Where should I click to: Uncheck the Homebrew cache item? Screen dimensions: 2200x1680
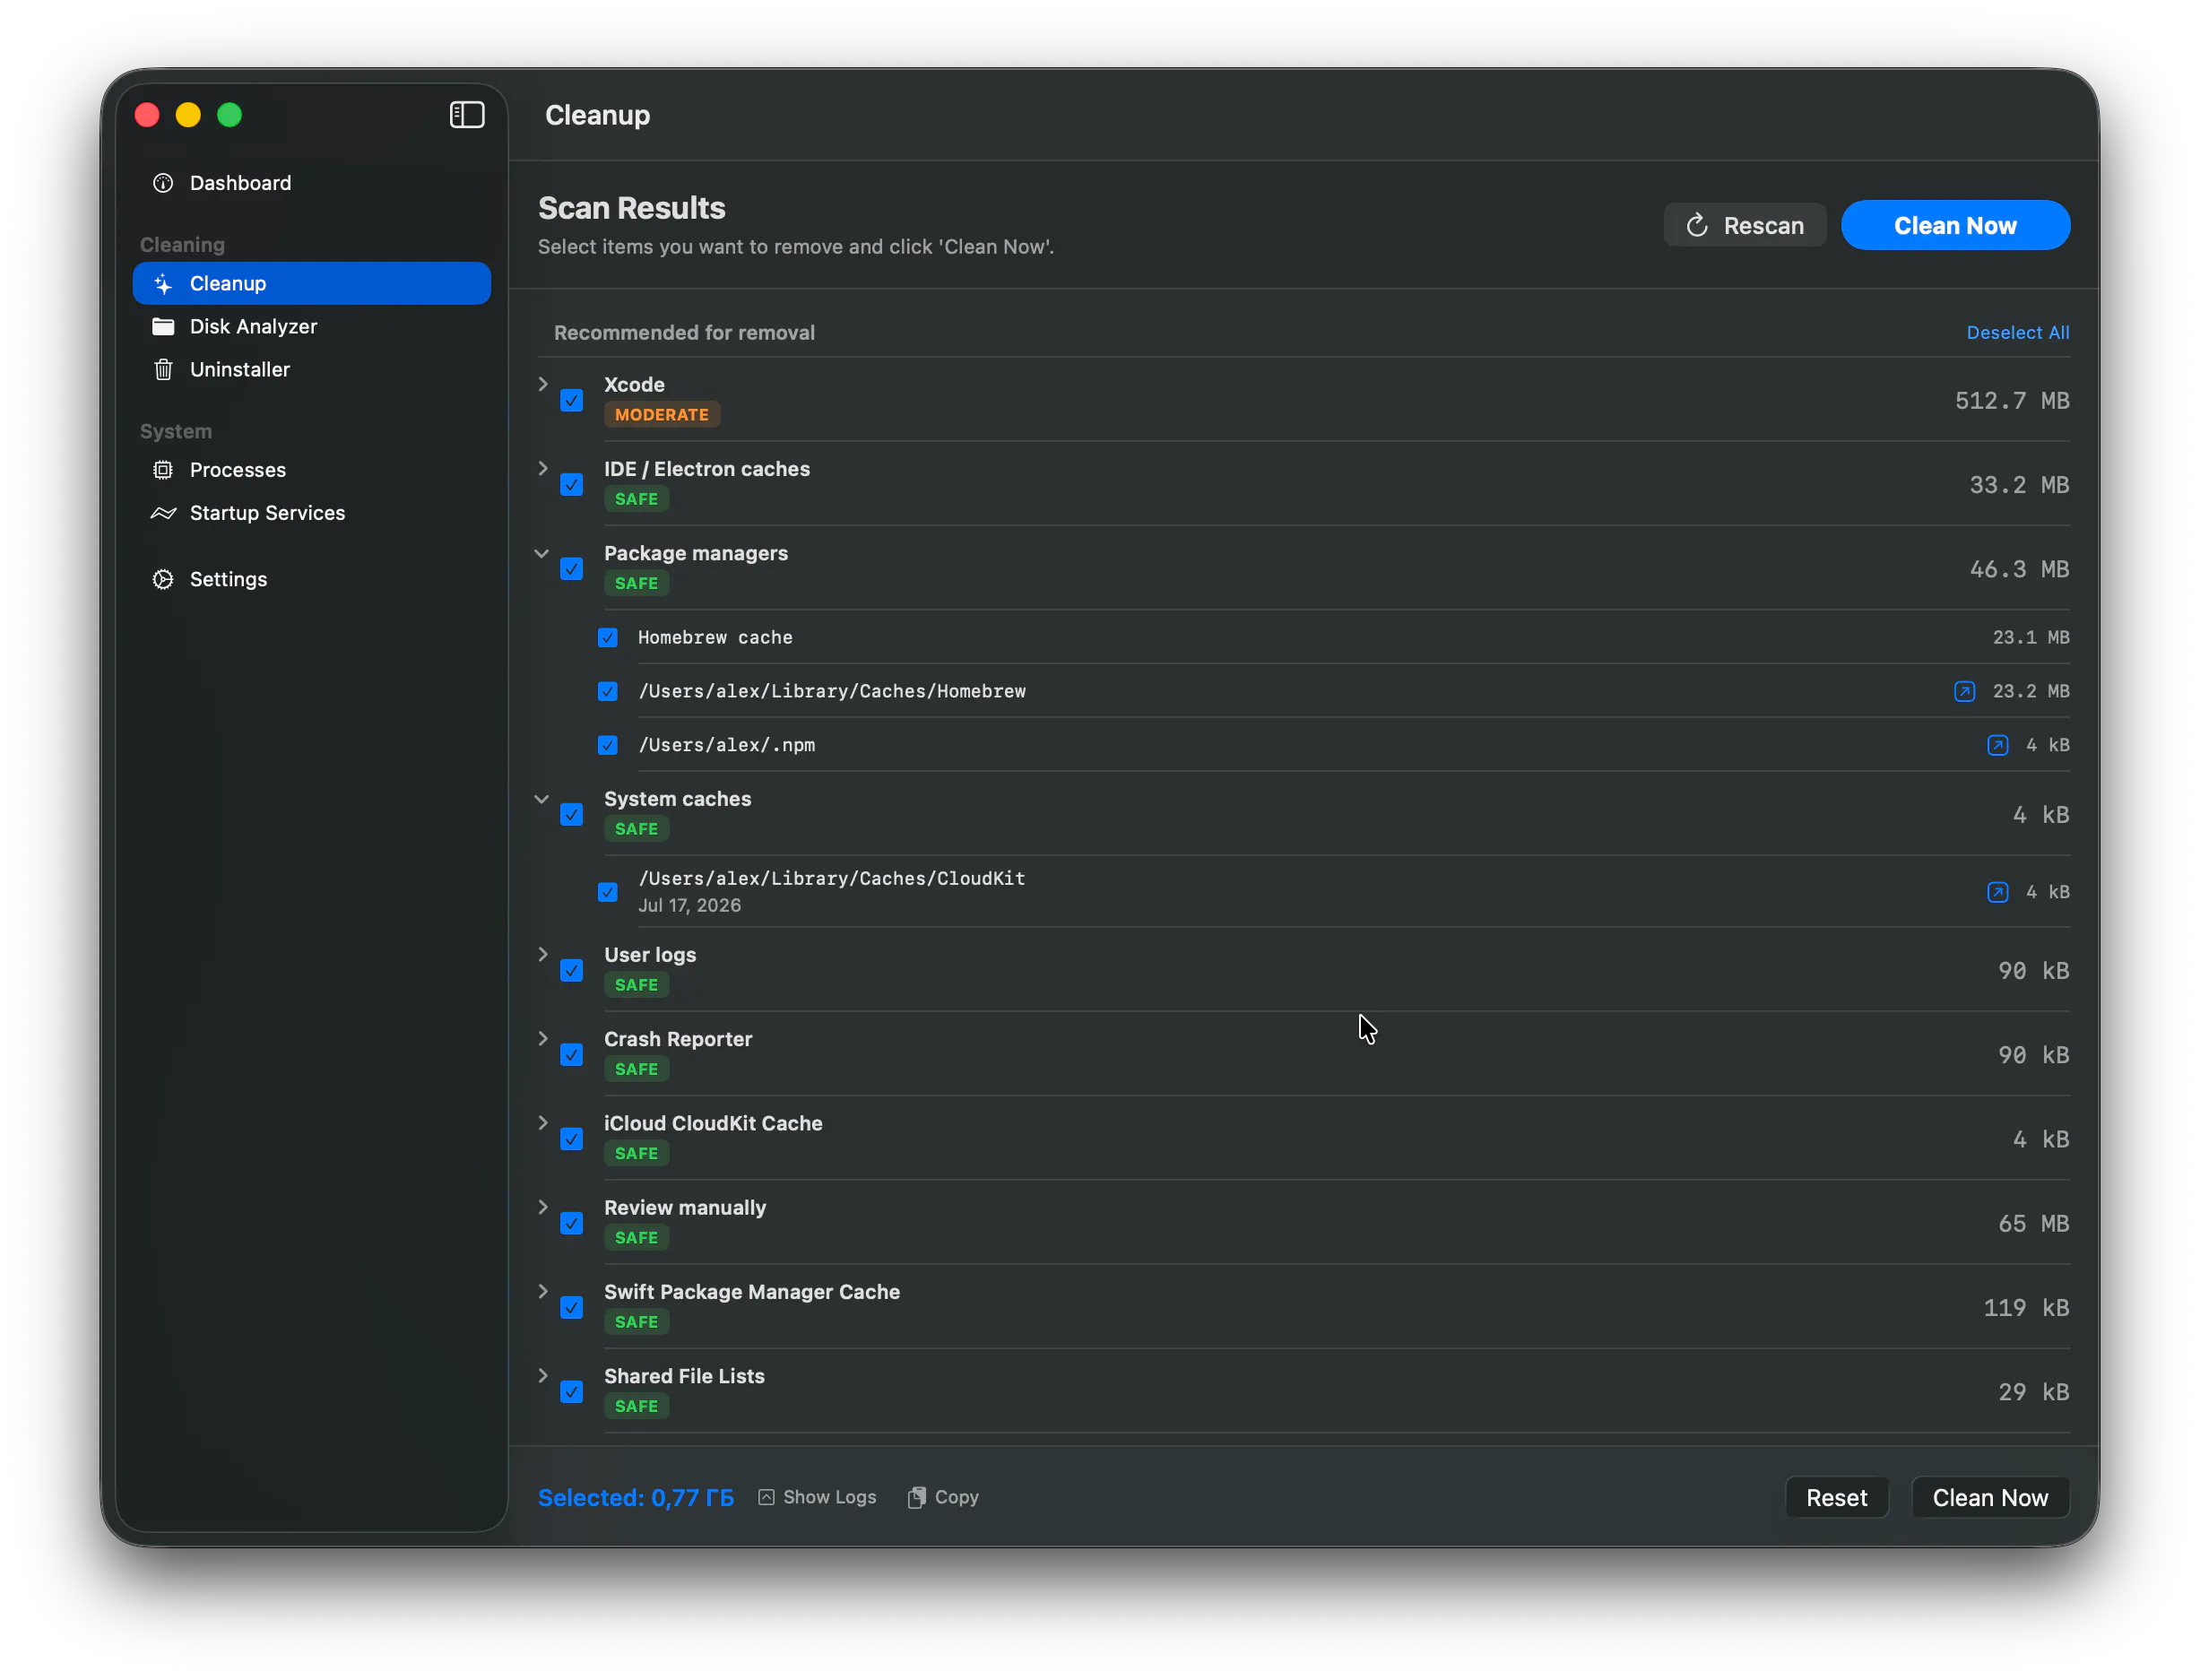coord(608,638)
